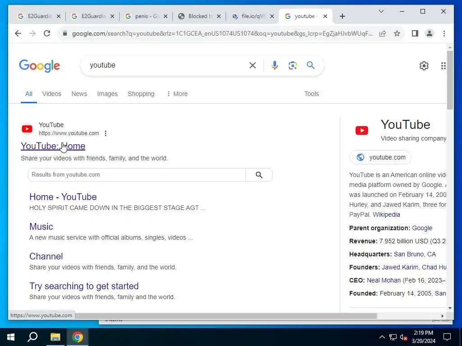Open Try searching to get started link
This screenshot has height=346, width=462.
click(84, 286)
